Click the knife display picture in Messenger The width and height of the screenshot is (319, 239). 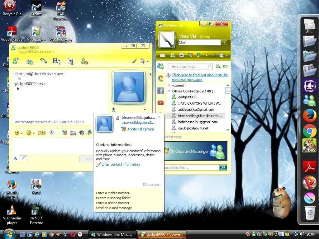(167, 40)
